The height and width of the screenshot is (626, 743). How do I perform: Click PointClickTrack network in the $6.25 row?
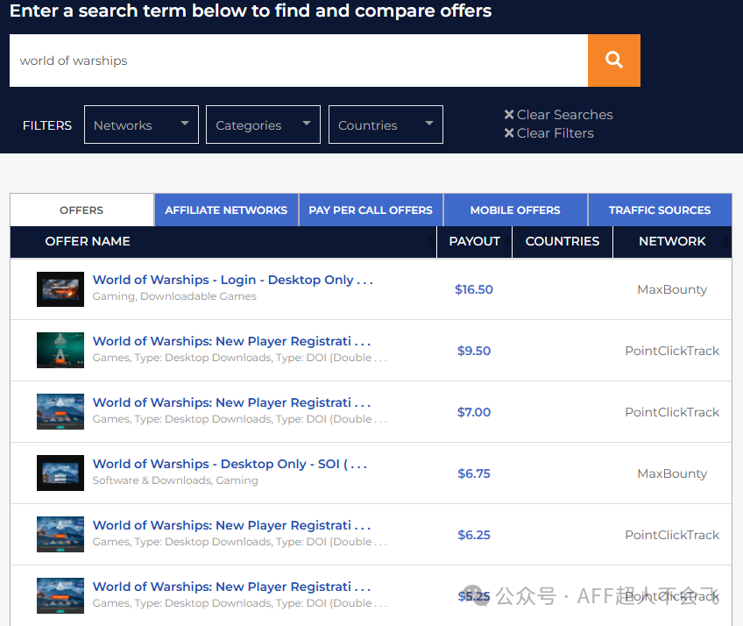point(672,535)
